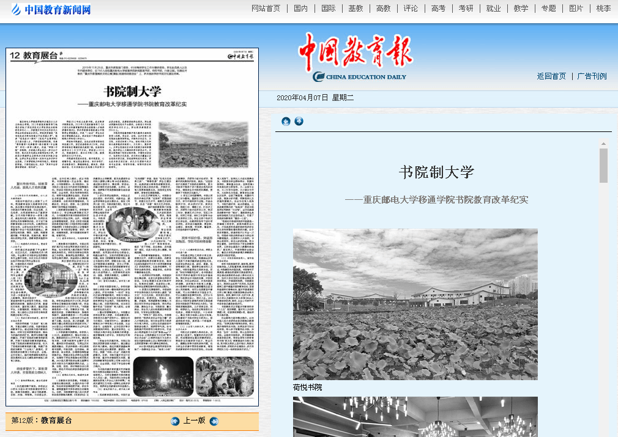Open the 广告刊例 link
Image resolution: width=618 pixels, height=437 pixels.
click(x=592, y=76)
